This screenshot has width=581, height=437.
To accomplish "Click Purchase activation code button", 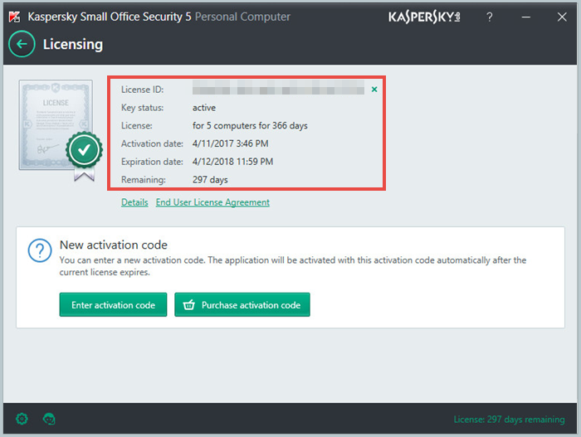I will 242,305.
